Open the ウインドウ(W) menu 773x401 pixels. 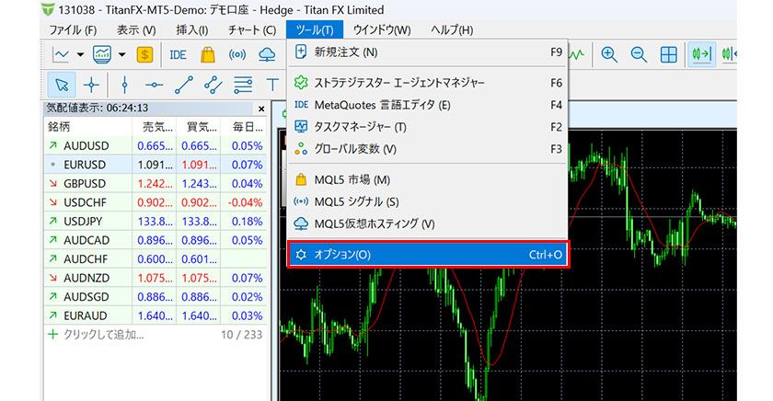382,30
